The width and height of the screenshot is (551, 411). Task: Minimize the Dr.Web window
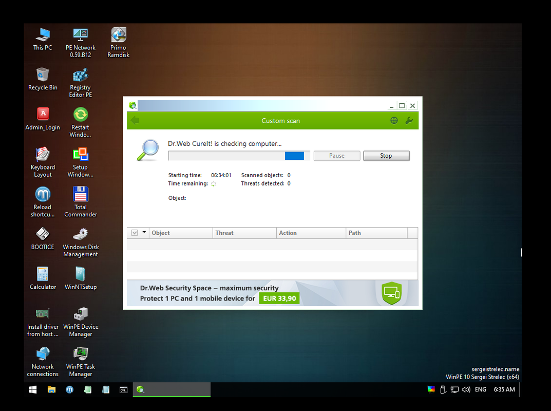coord(391,106)
